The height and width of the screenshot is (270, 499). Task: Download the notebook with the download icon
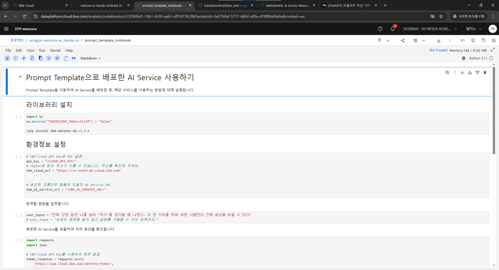click(x=439, y=40)
